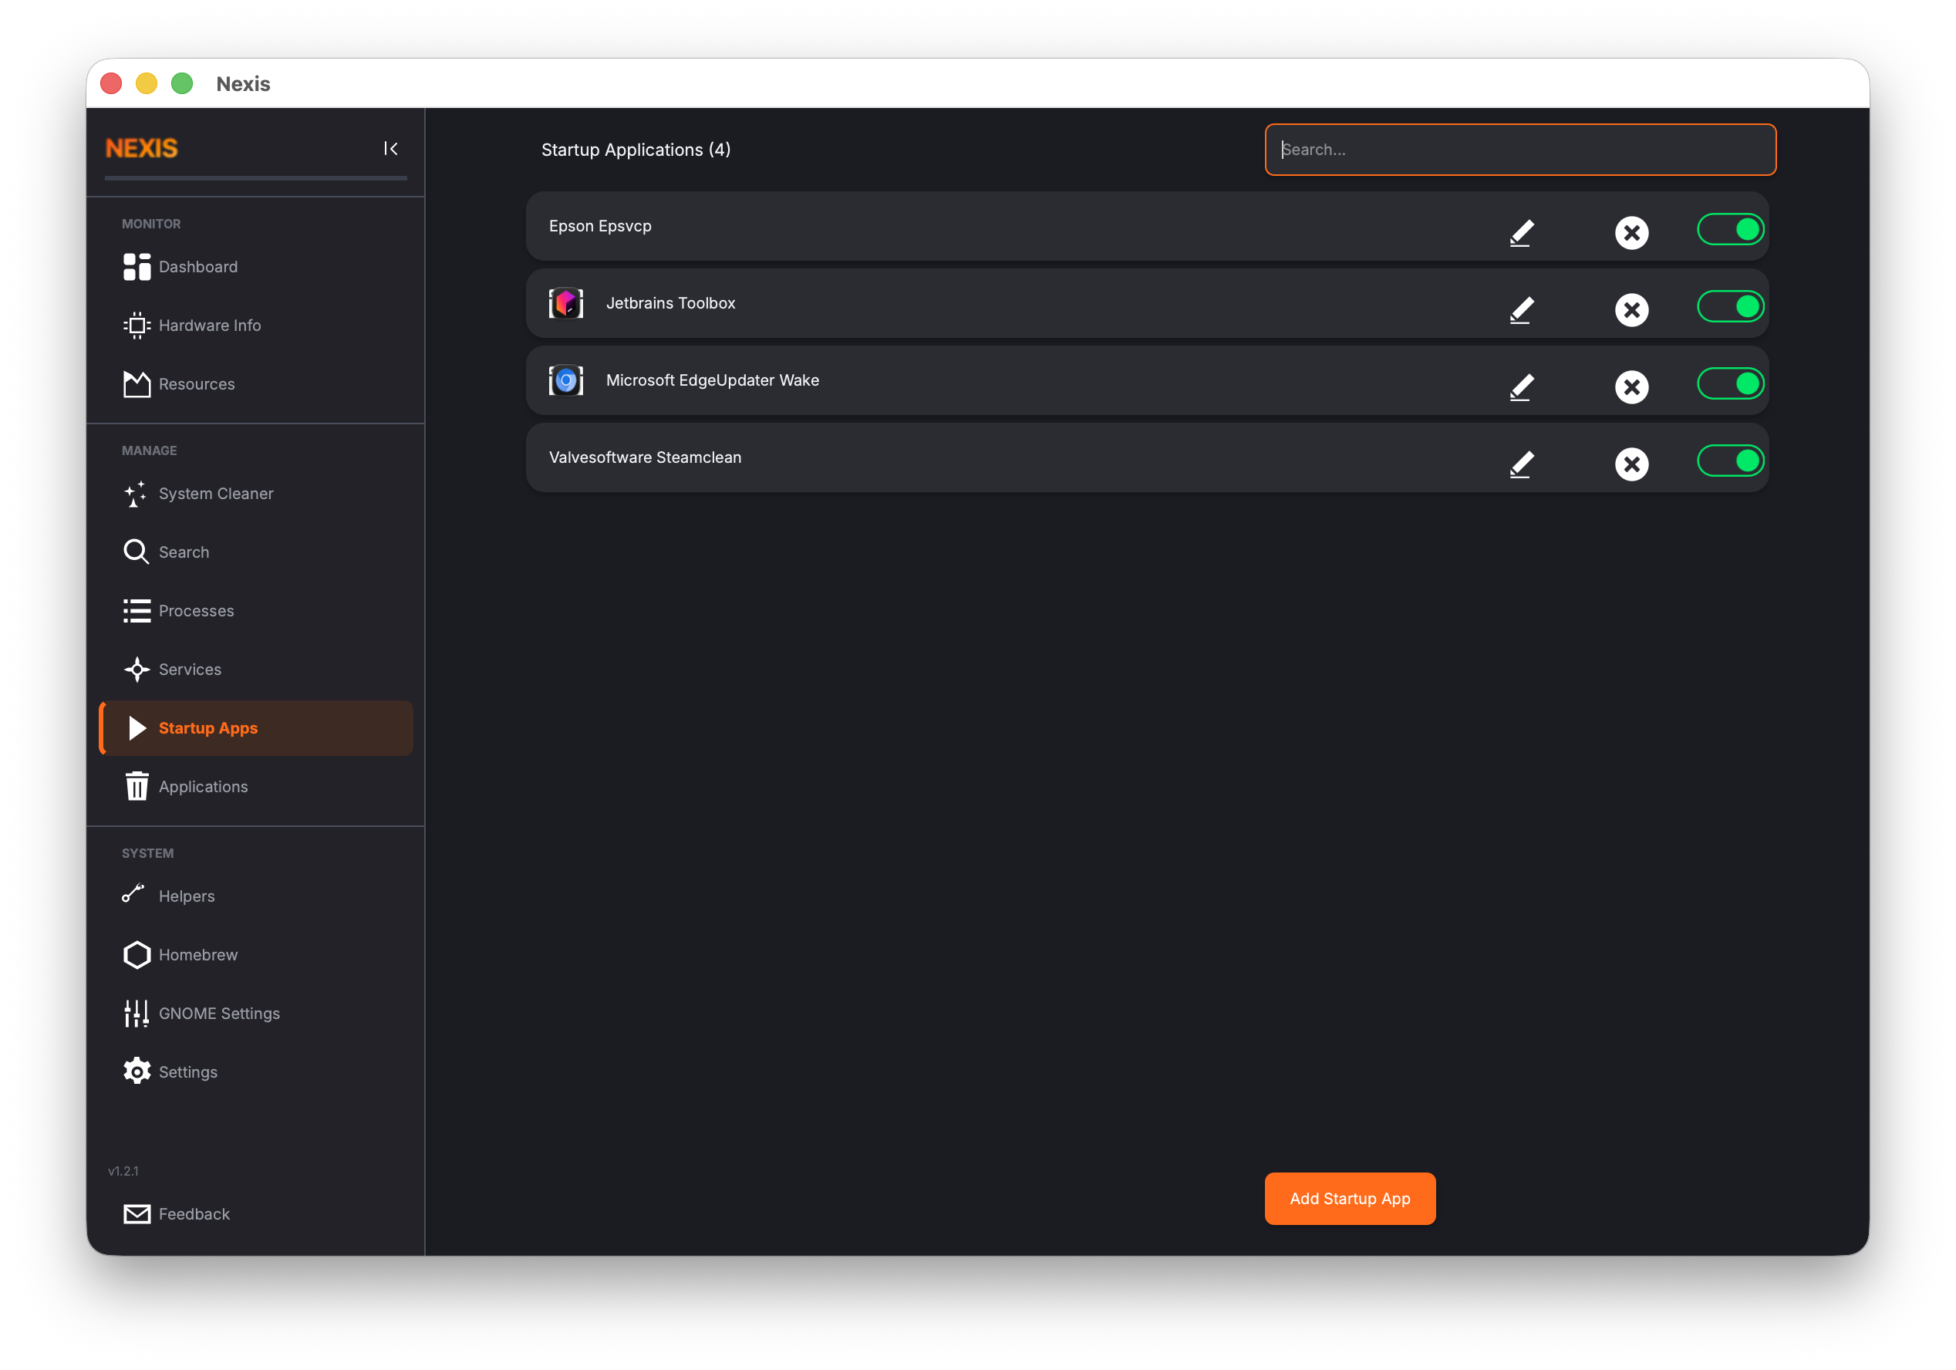Open GNOME Settings
Viewport: 1956px width, 1370px height.
(x=219, y=1013)
